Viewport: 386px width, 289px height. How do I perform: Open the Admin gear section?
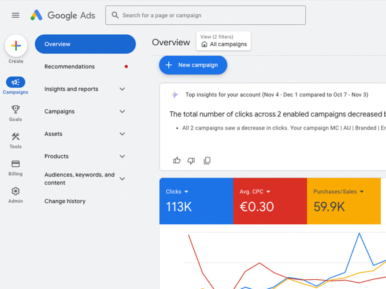[x=15, y=195]
